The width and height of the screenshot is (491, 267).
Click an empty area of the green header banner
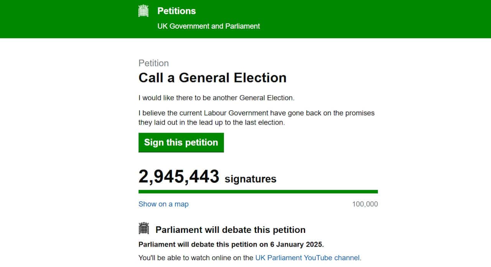coord(384,19)
